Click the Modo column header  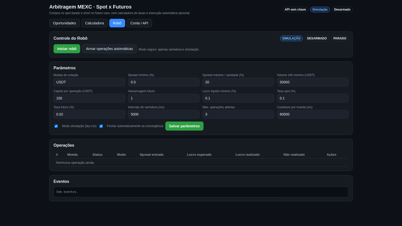point(121,155)
